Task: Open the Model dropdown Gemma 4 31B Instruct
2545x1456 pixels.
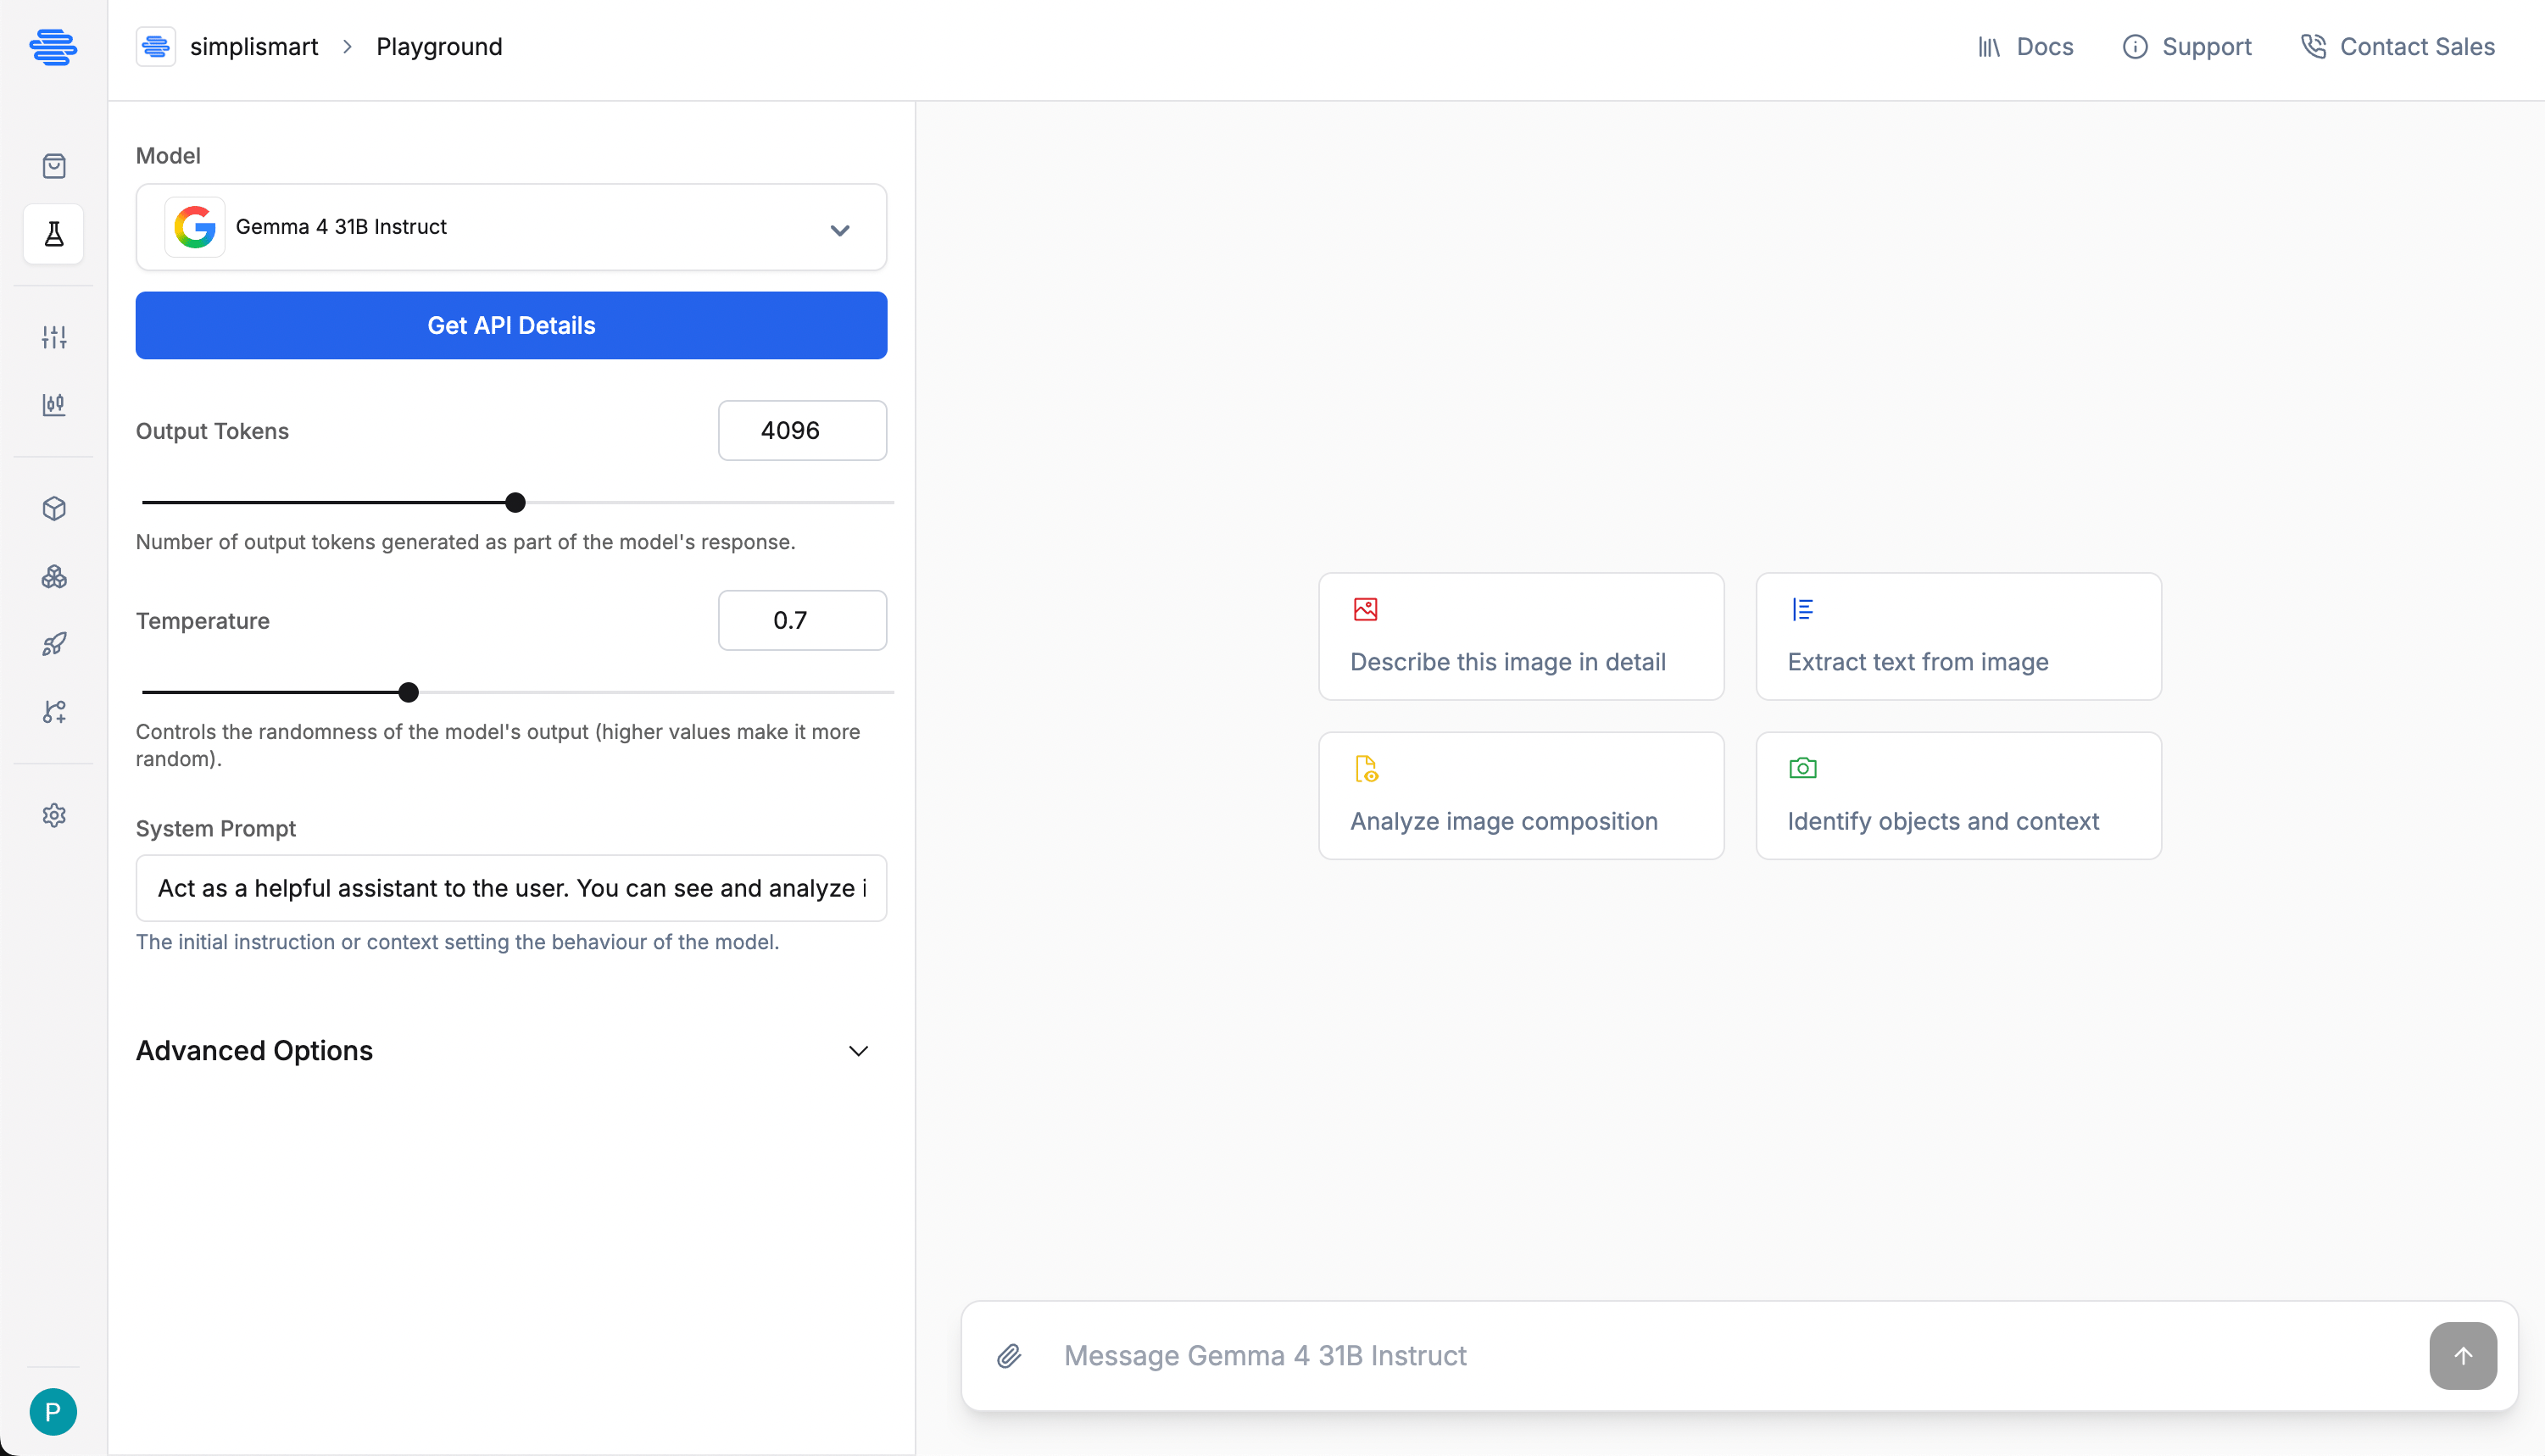Action: (511, 227)
